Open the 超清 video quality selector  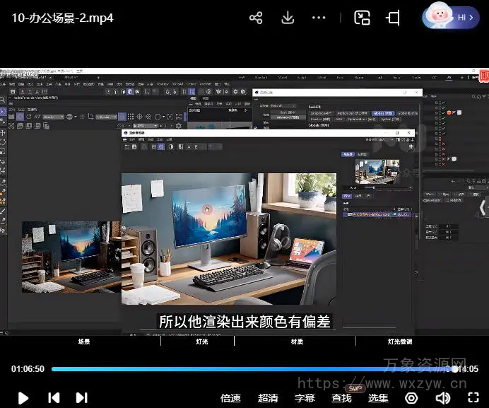(x=268, y=398)
